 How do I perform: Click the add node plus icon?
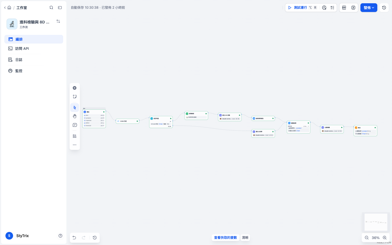tap(75, 88)
